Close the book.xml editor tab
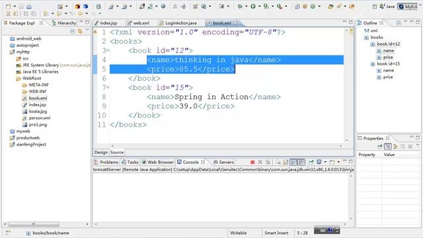Image resolution: width=423 pixels, height=238 pixels. click(235, 23)
